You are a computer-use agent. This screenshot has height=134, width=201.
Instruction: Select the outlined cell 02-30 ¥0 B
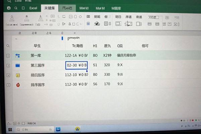pyautogui.click(x=76, y=65)
